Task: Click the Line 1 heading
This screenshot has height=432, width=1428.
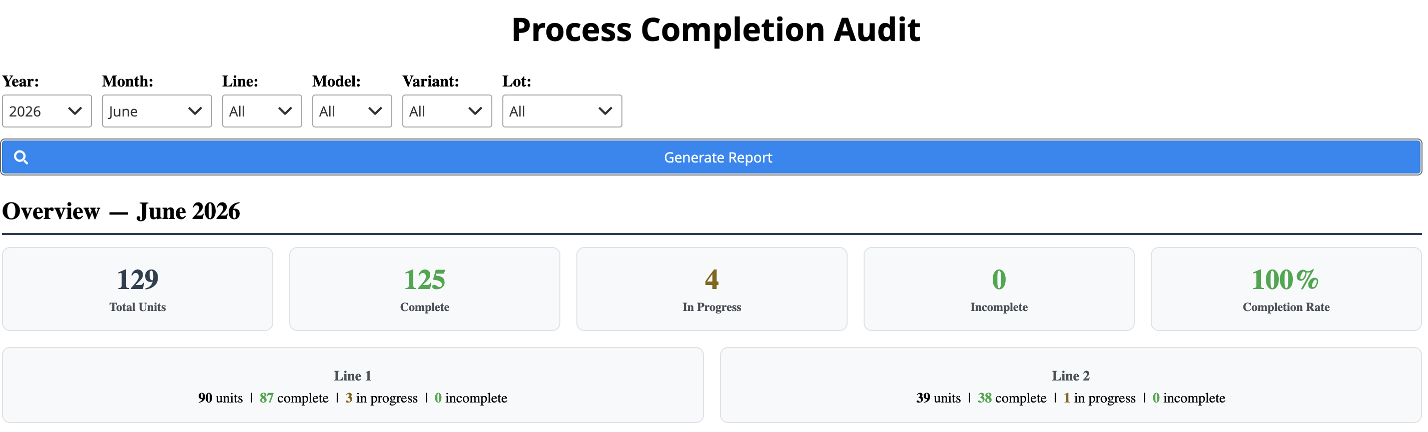Action: tap(353, 376)
